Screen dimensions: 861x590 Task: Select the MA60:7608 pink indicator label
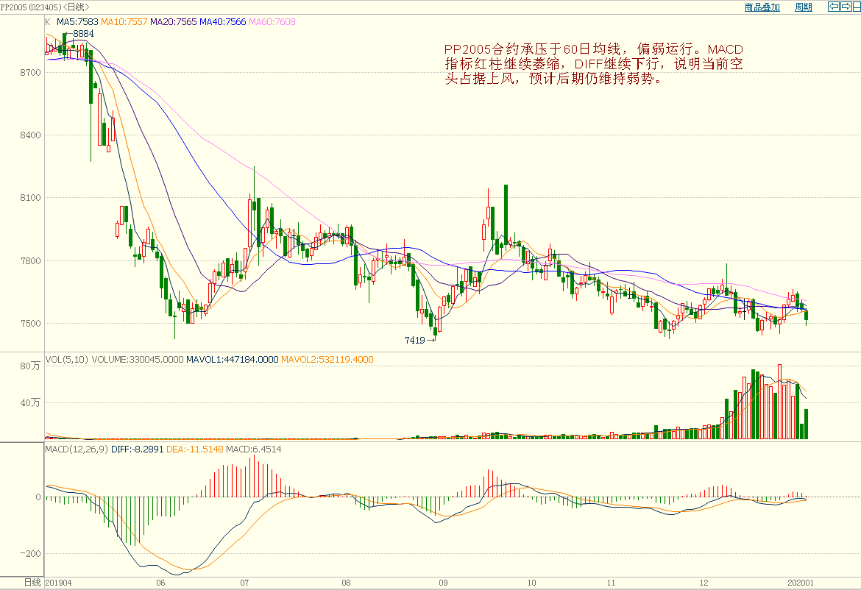tap(272, 22)
